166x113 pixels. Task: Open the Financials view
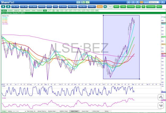click(131, 7)
